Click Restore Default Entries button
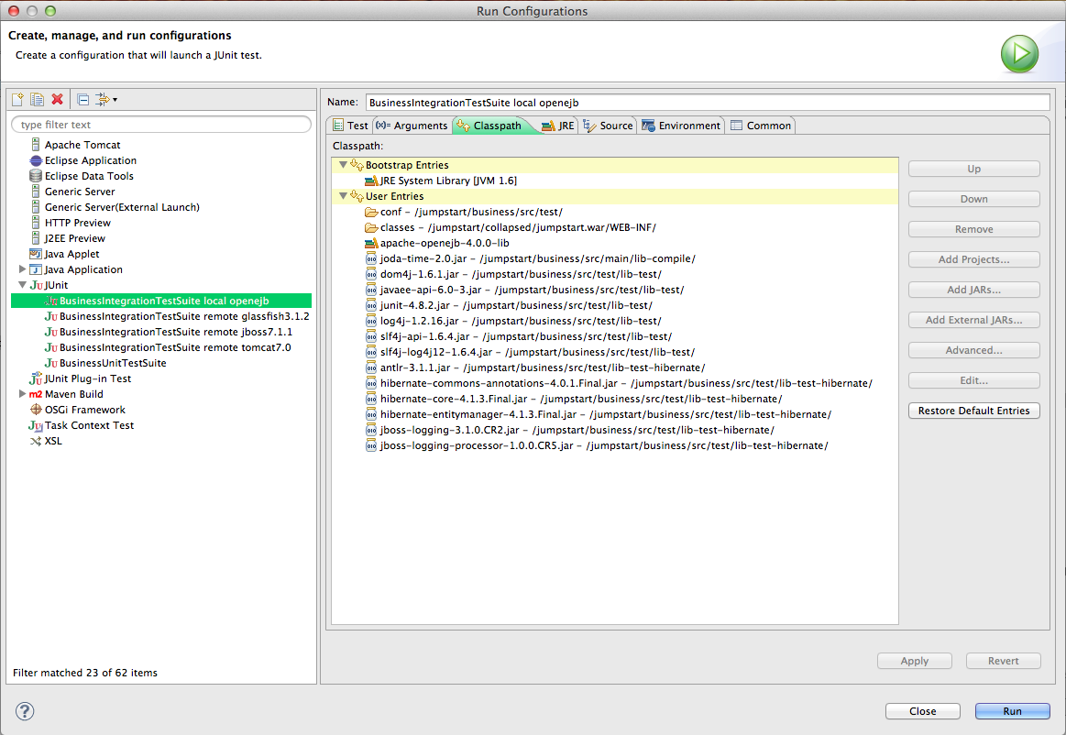Image resolution: width=1066 pixels, height=735 pixels. click(x=973, y=411)
